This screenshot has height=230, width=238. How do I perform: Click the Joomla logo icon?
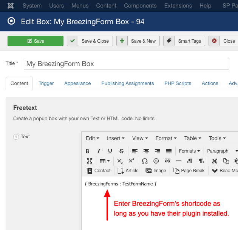pyautogui.click(x=11, y=6)
